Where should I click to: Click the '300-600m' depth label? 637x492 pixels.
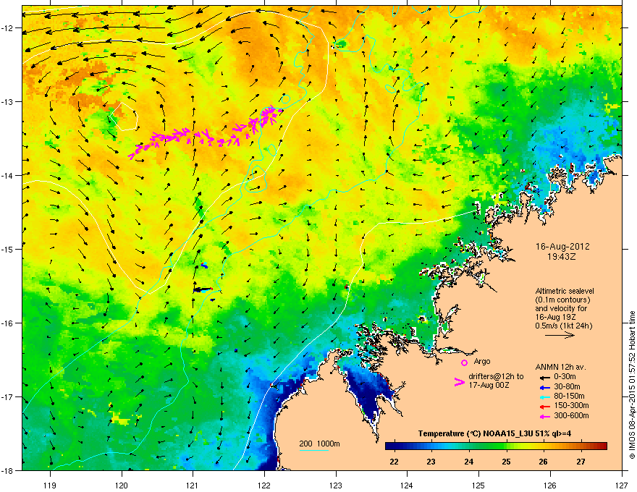tap(571, 415)
